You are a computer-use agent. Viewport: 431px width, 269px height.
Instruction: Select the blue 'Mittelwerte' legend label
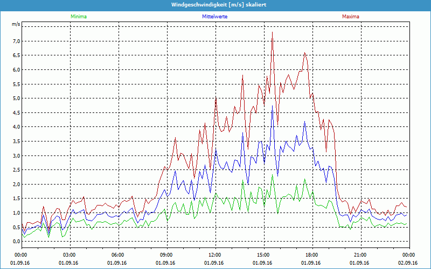pos(215,17)
